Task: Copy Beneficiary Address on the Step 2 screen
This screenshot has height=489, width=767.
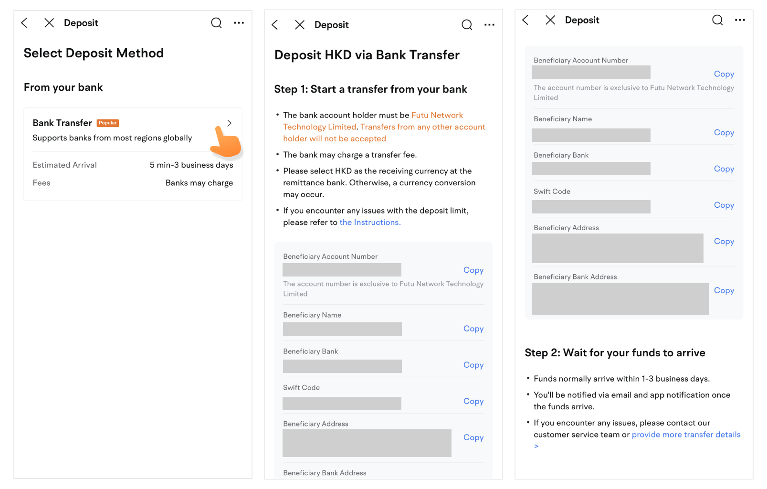Action: pyautogui.click(x=724, y=242)
